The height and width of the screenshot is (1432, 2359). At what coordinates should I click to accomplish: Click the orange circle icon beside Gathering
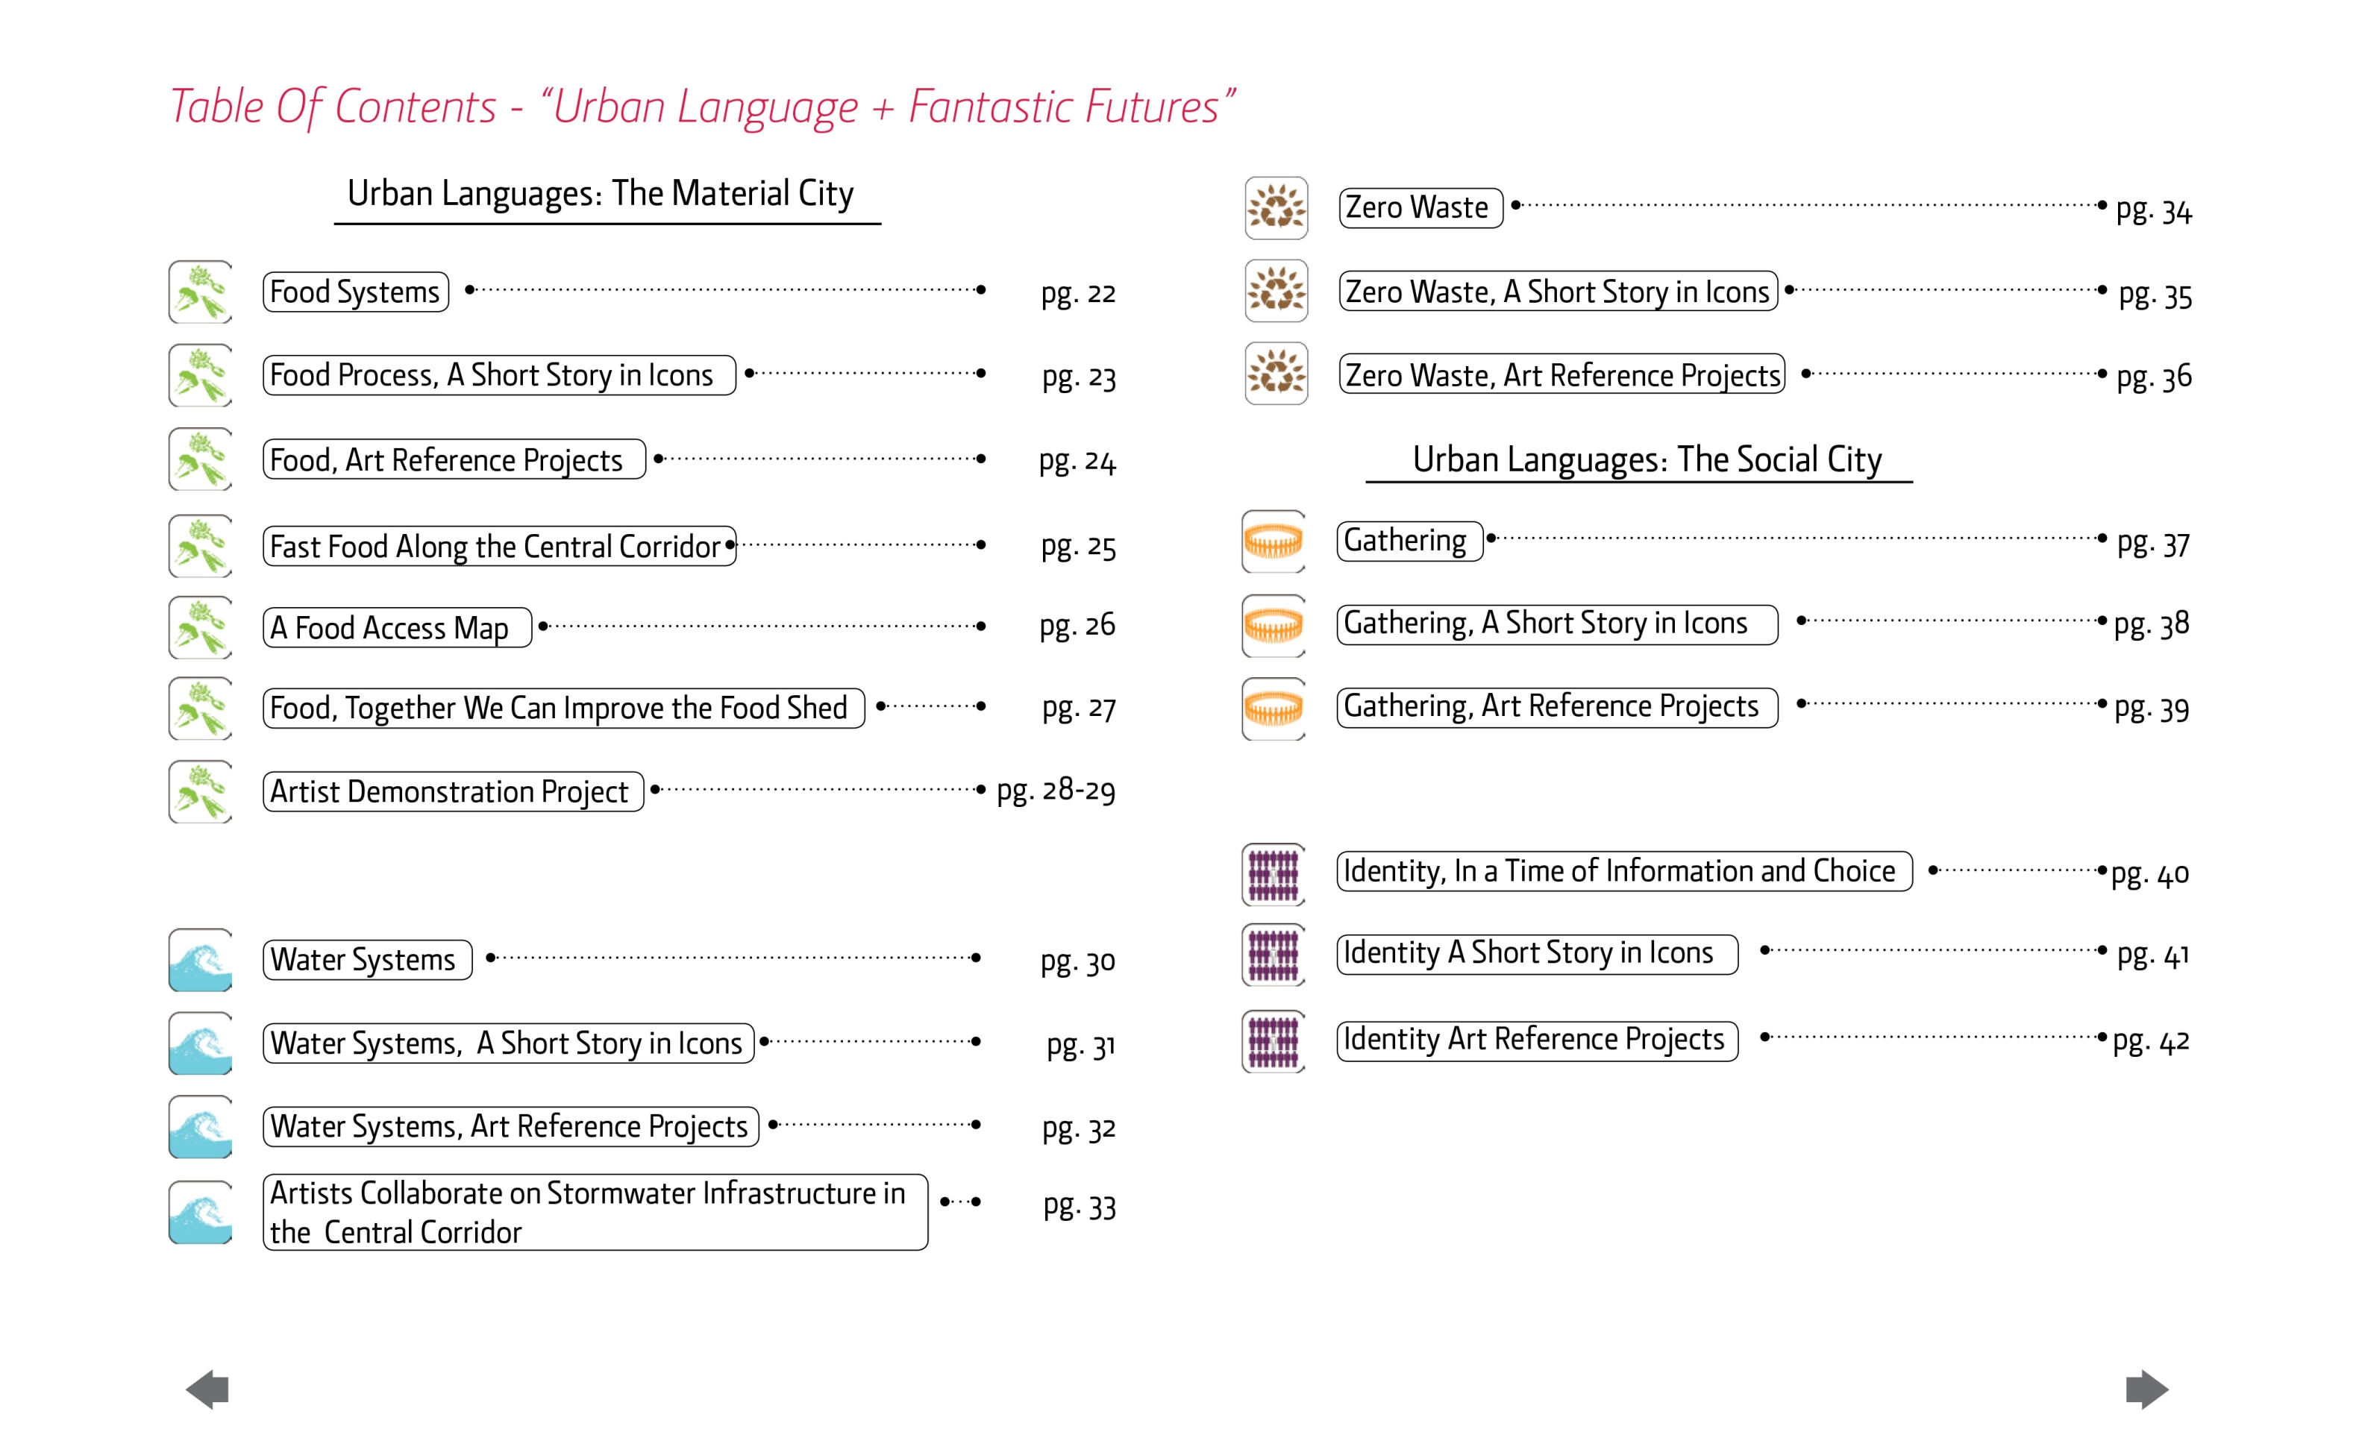tap(1274, 541)
